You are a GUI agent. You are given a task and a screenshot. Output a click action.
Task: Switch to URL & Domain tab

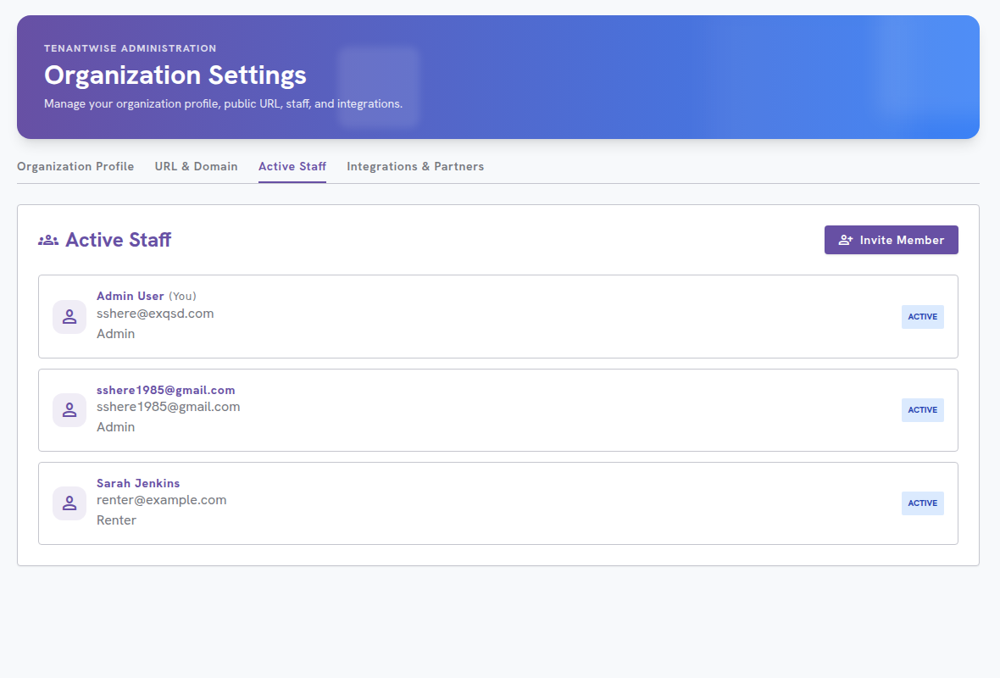197,166
